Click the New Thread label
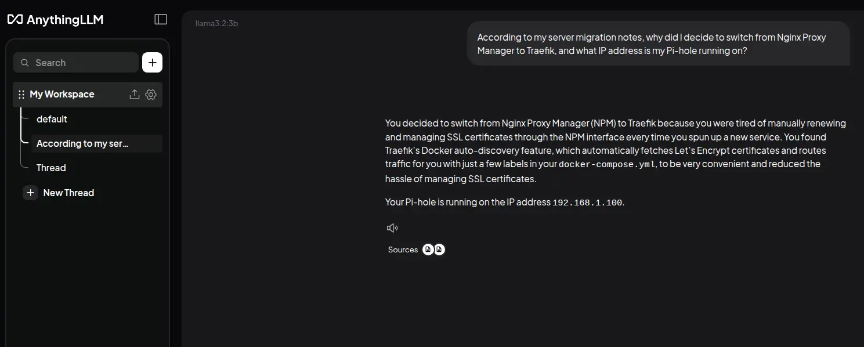The width and height of the screenshot is (864, 347). coord(68,193)
